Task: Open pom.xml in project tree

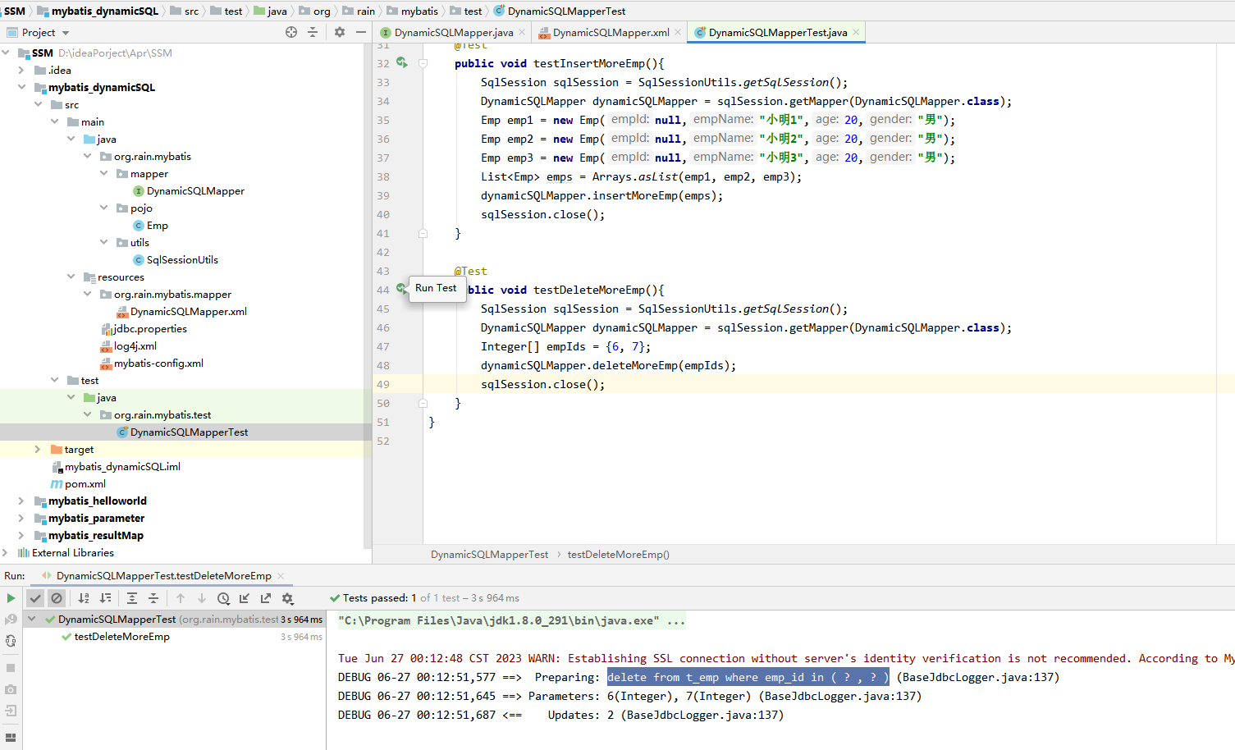Action: click(85, 484)
